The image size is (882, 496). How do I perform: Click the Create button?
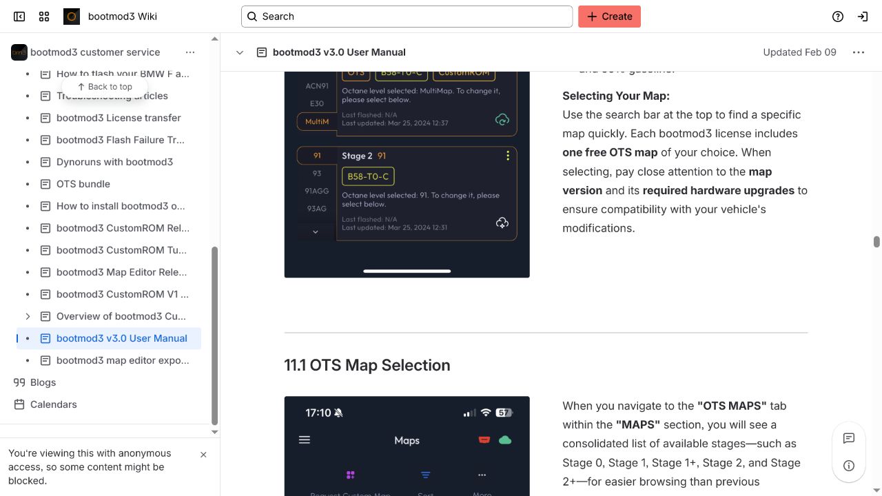point(609,17)
